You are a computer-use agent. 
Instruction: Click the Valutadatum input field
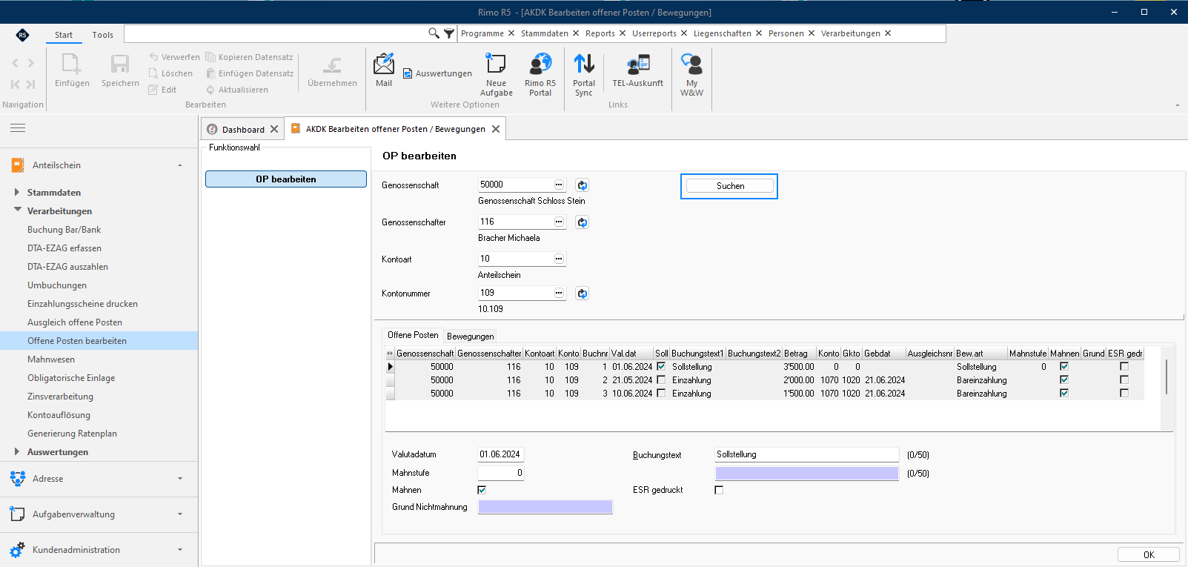[501, 454]
